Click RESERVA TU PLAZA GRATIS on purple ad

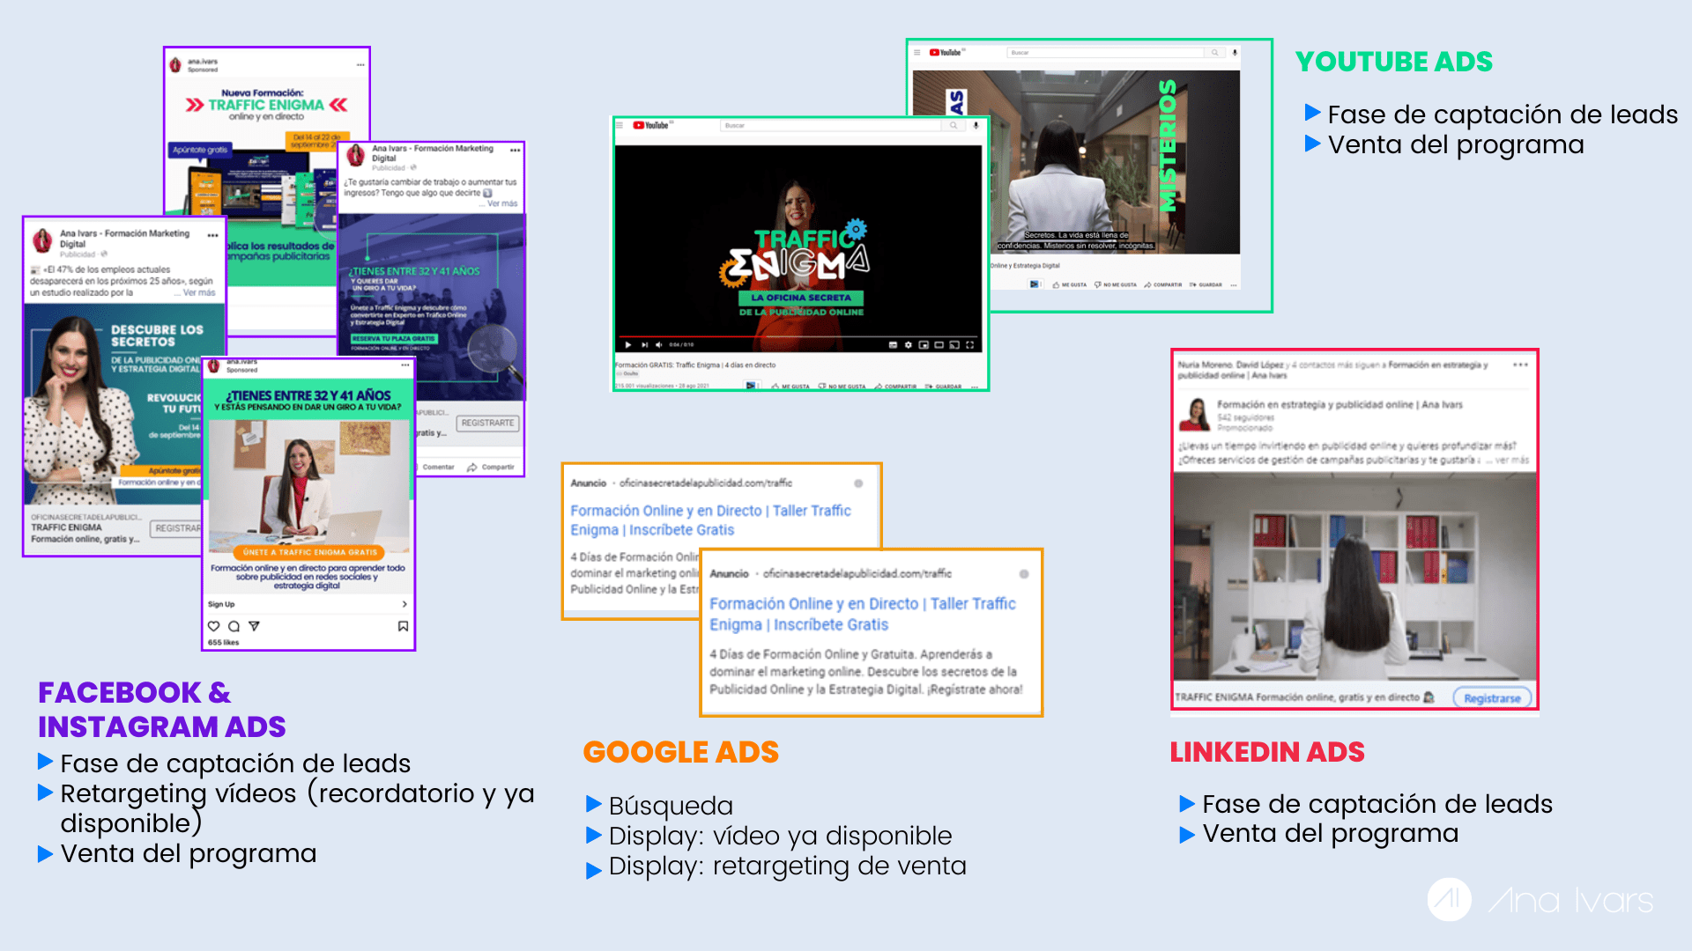(x=394, y=338)
